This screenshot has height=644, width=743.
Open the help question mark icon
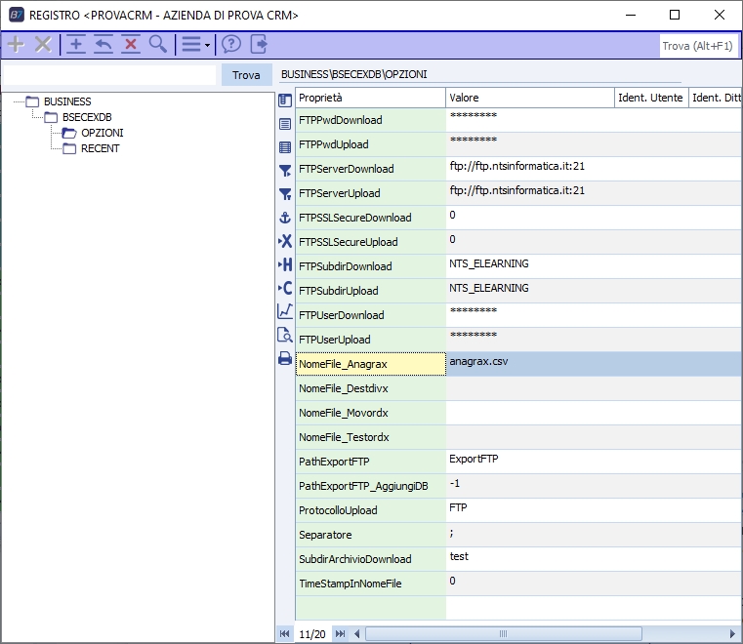(231, 44)
